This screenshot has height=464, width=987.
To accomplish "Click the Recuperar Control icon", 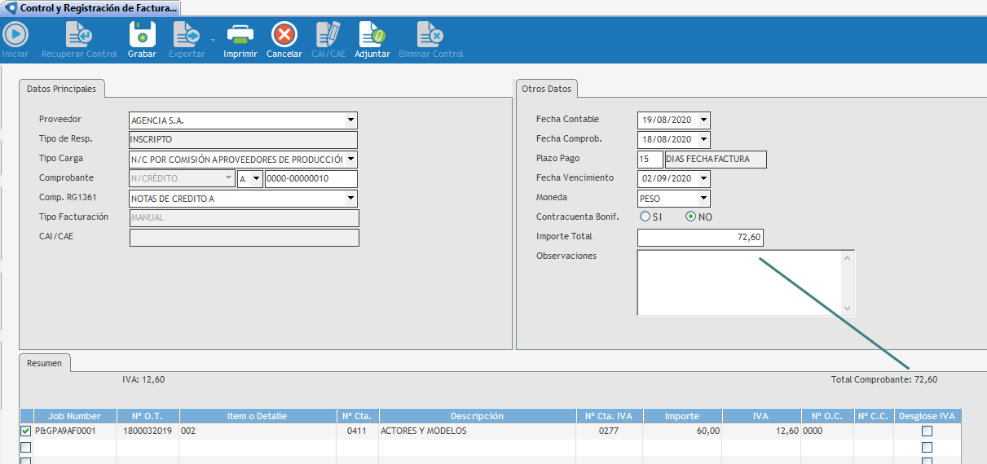I will pos(79,34).
